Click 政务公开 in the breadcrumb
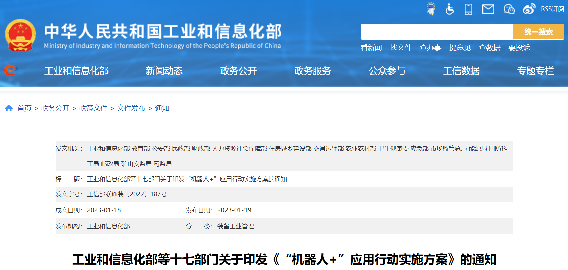This screenshot has height=270, width=568. pos(55,108)
